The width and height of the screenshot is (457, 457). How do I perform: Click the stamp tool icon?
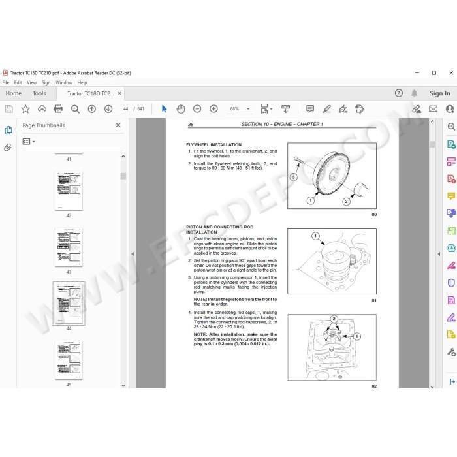[360, 109]
